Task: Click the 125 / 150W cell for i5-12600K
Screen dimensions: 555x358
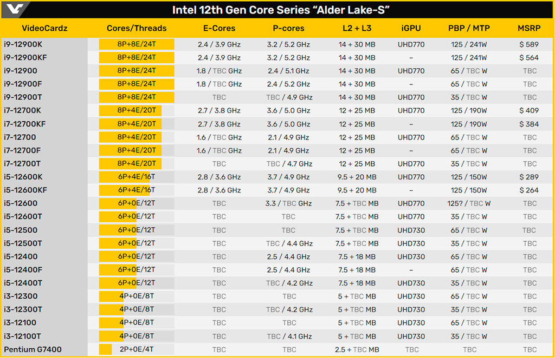Action: point(469,177)
